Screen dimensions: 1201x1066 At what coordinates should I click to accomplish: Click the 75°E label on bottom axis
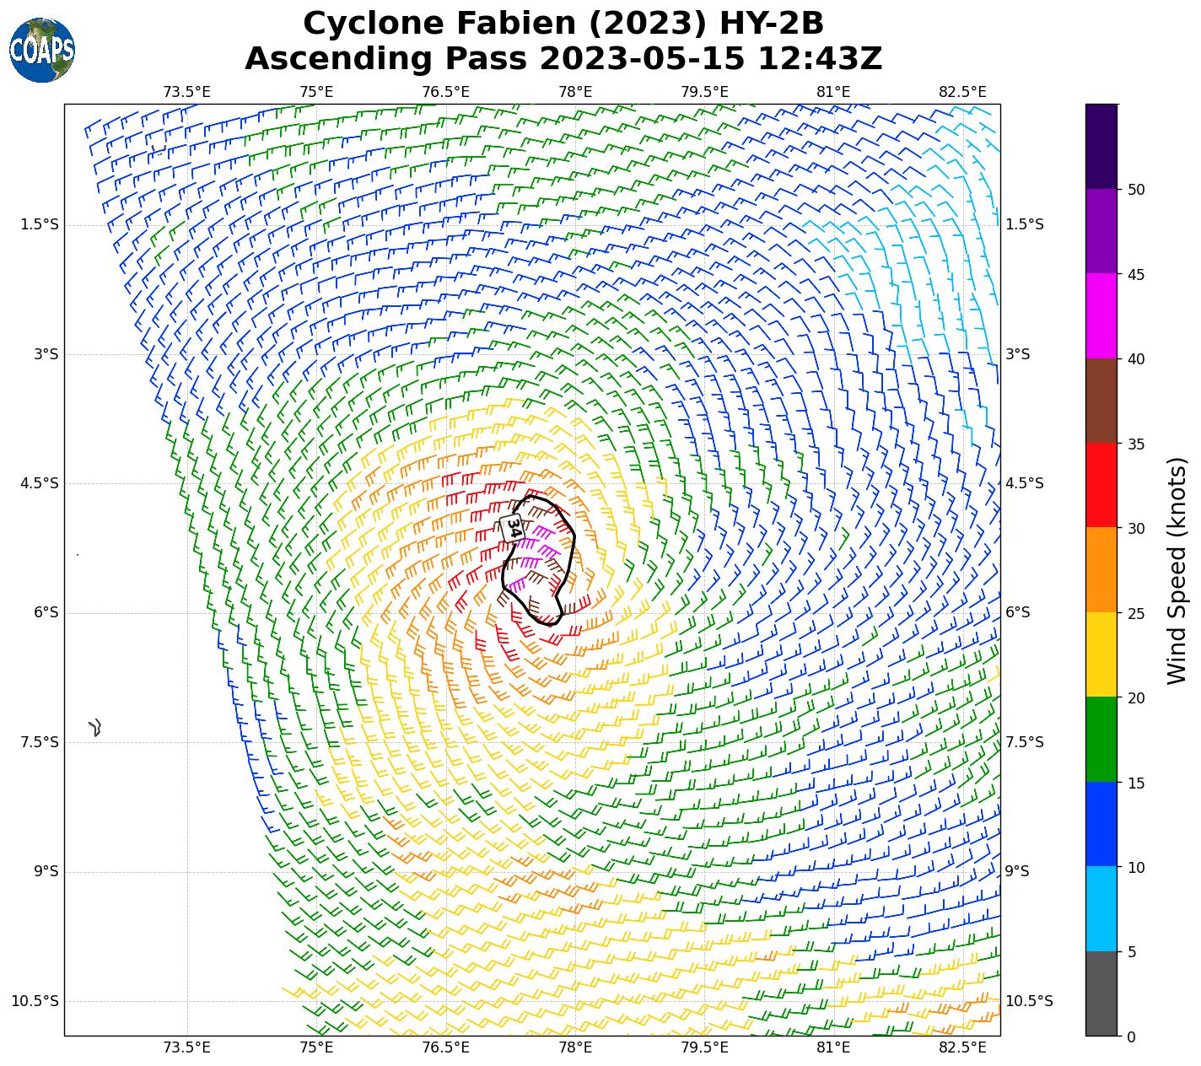tap(316, 1047)
